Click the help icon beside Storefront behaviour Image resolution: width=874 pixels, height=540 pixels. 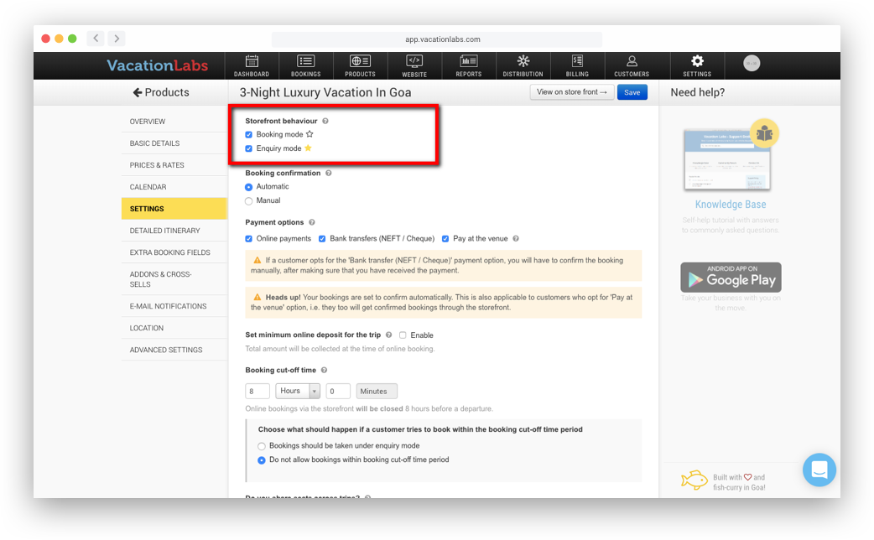(325, 122)
